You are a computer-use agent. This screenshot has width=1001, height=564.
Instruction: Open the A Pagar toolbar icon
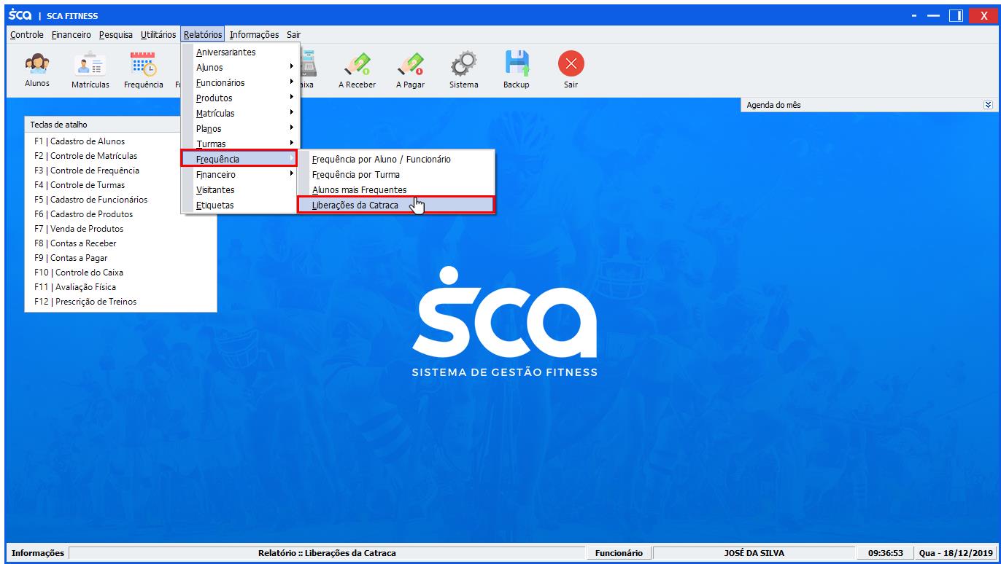(410, 70)
